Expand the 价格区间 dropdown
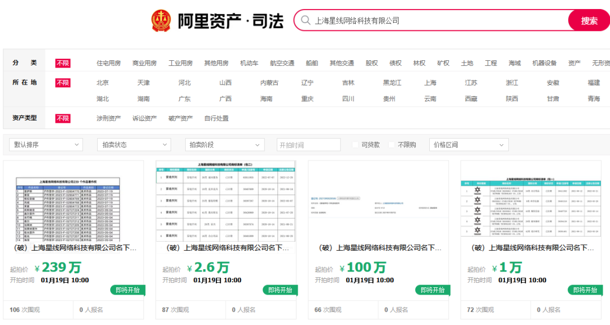610x325 pixels. [469, 145]
